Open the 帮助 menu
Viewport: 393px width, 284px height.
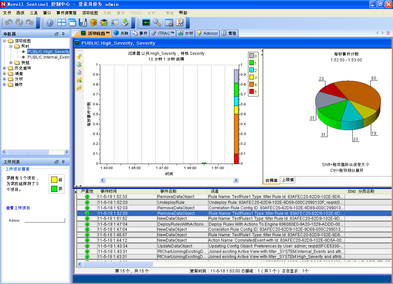(x=183, y=13)
